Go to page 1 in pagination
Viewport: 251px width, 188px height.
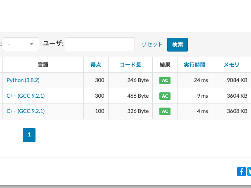point(29,135)
